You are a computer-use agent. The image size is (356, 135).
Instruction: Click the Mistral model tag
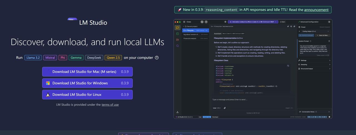coord(50,58)
